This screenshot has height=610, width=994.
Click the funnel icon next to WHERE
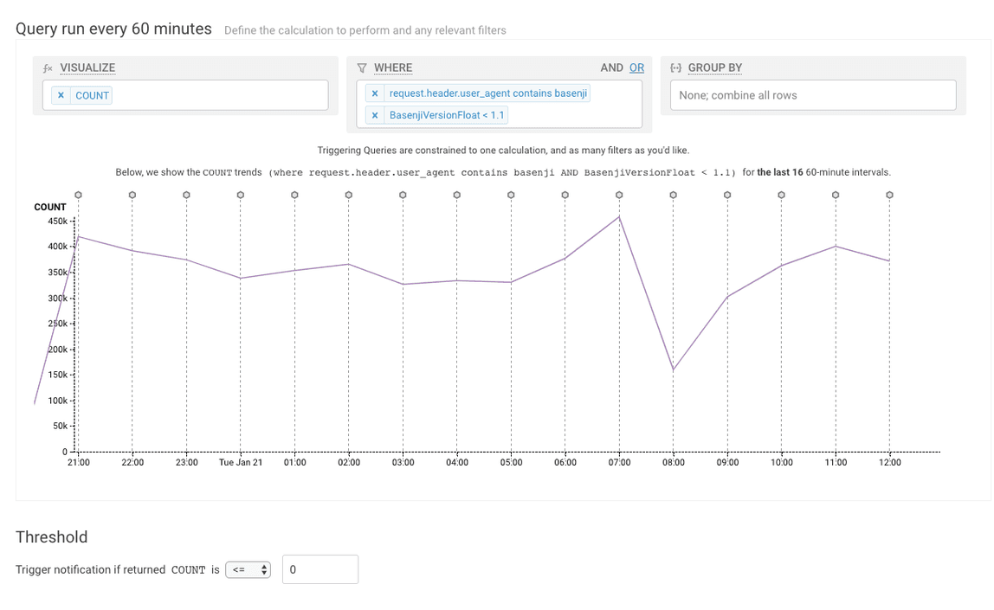362,67
